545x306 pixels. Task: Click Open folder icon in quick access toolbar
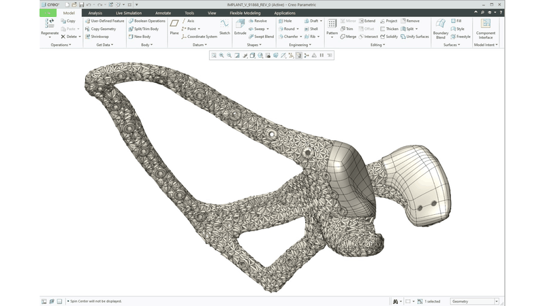click(74, 5)
